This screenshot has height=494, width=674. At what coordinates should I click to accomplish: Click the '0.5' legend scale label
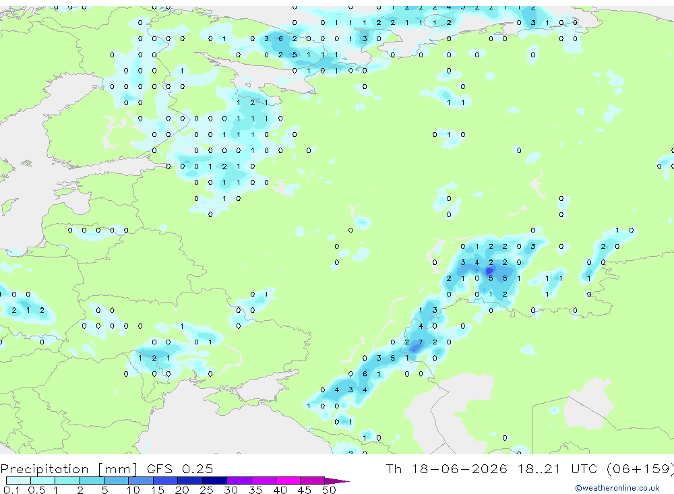pyautogui.click(x=36, y=490)
